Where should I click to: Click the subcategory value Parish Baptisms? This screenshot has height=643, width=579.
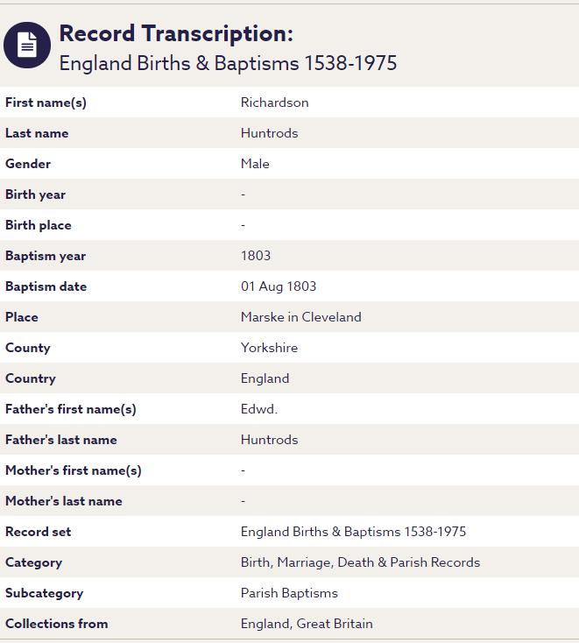tap(289, 593)
